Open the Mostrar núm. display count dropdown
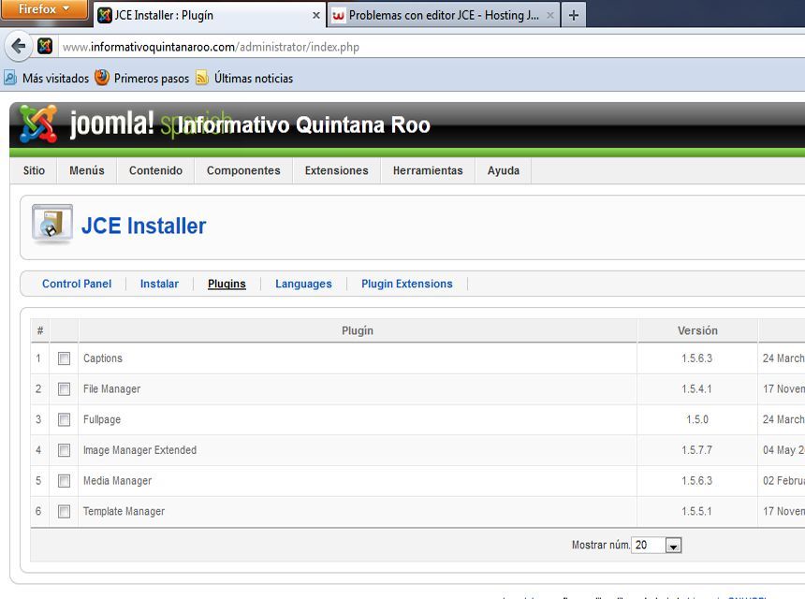 [657, 545]
